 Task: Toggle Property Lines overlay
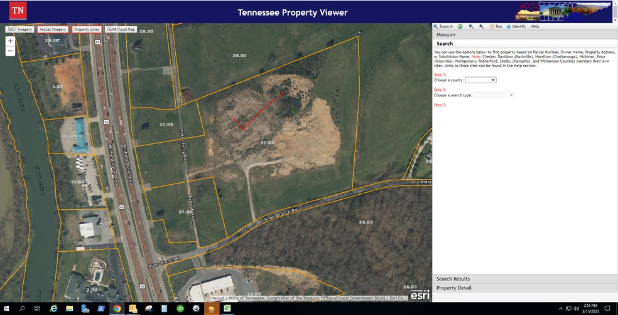click(x=87, y=29)
